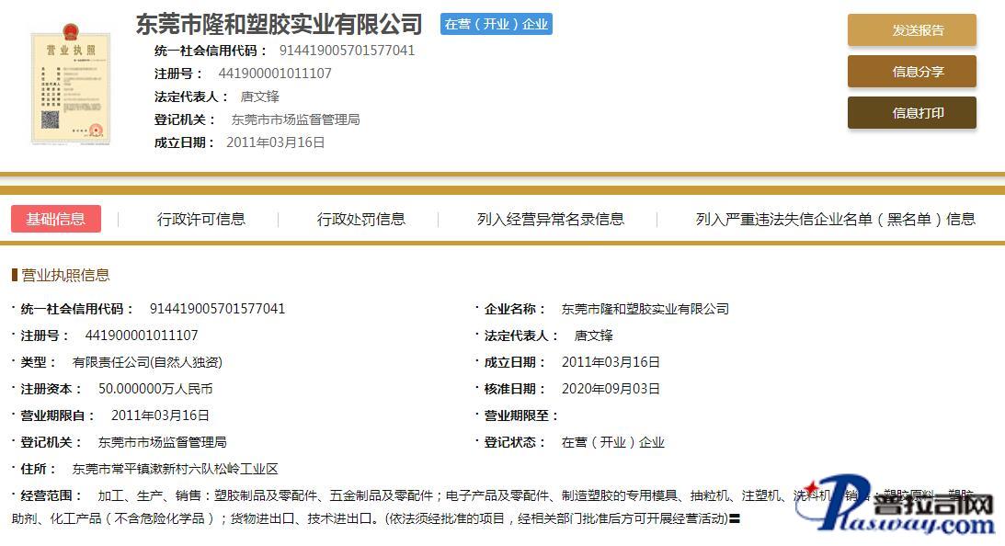Viewport: 1005px width, 546px height.
Task: Click the blue 在营（开业）企业 status badge
Action: click(x=497, y=25)
